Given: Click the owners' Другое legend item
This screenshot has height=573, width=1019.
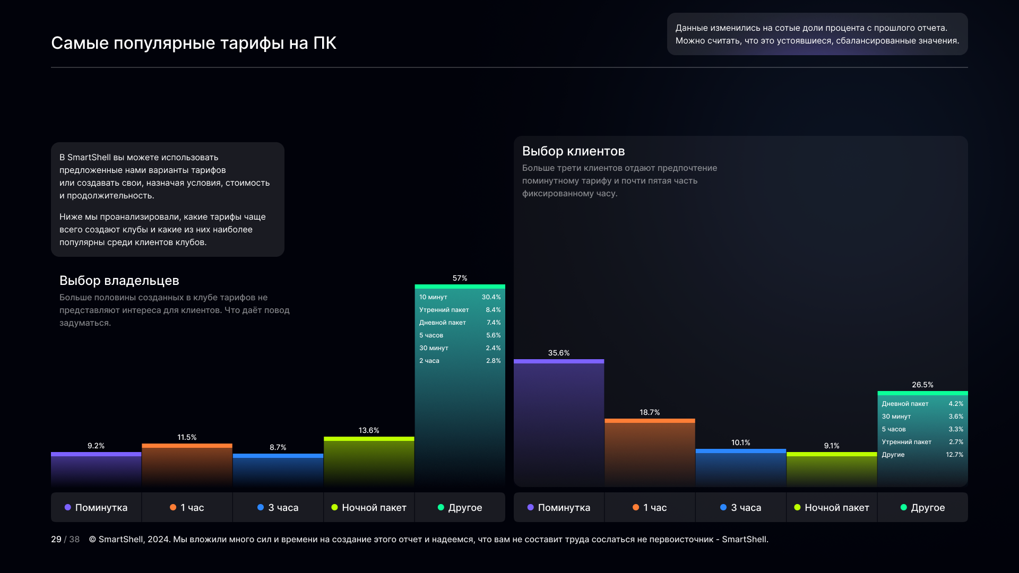Looking at the screenshot, I should (x=460, y=507).
